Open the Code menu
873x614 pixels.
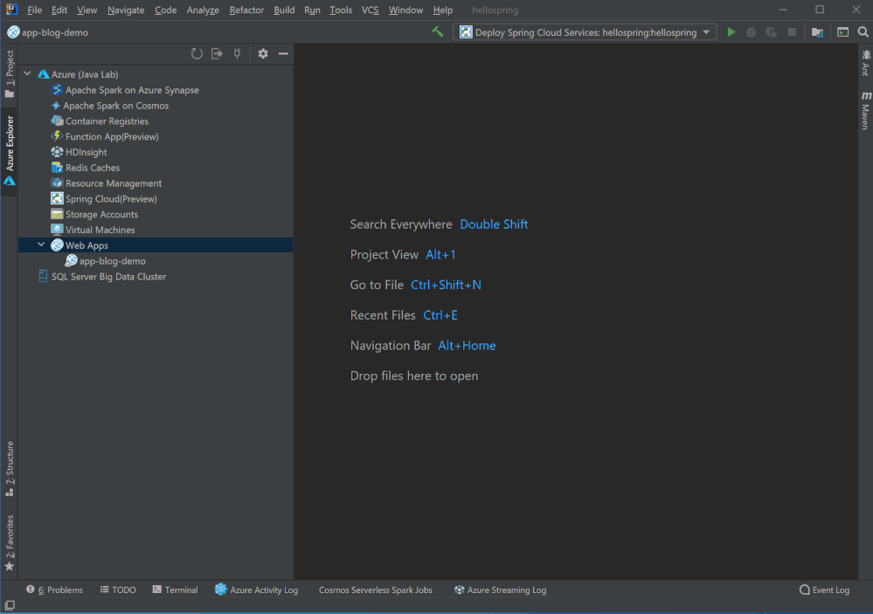(x=165, y=10)
